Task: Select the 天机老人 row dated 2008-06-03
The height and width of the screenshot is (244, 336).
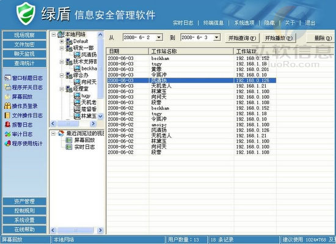Action: [x=192, y=86]
